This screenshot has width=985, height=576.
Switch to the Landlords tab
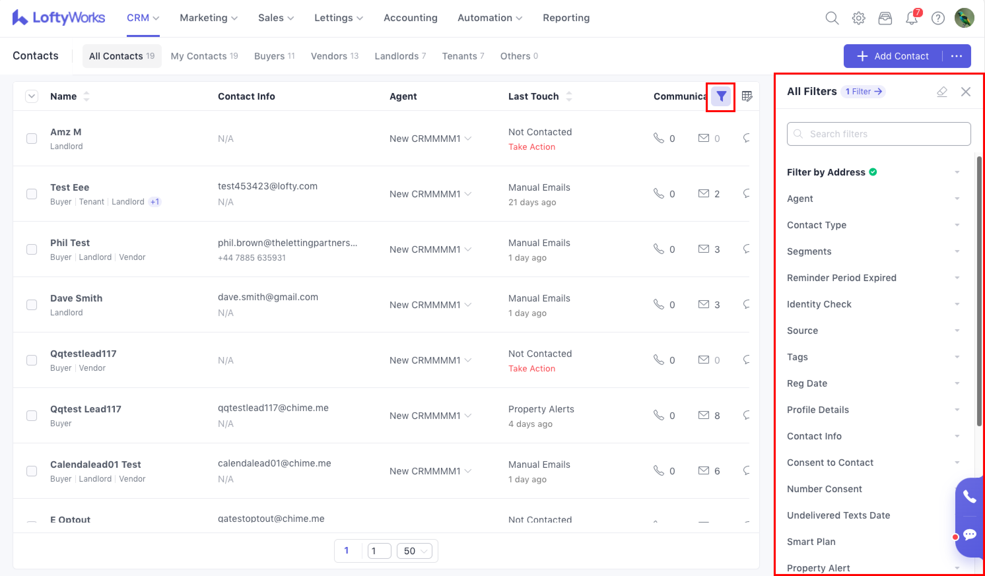[x=400, y=56]
